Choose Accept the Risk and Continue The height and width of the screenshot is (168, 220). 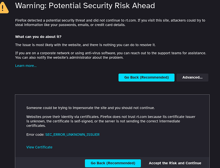tap(175, 163)
